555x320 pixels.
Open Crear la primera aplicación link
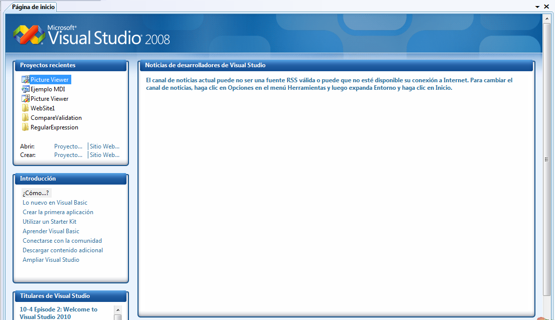coord(58,212)
